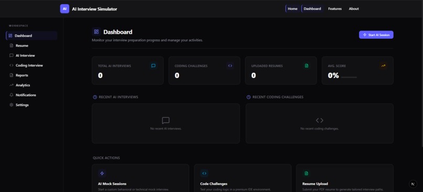Open Analytics in the sidebar
The image size is (423, 192).
tap(31, 85)
